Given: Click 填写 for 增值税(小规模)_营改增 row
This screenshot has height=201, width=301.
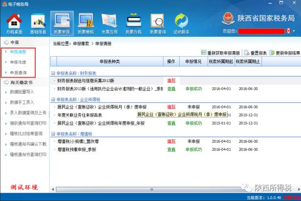Looking at the screenshot, I should [x=171, y=141].
